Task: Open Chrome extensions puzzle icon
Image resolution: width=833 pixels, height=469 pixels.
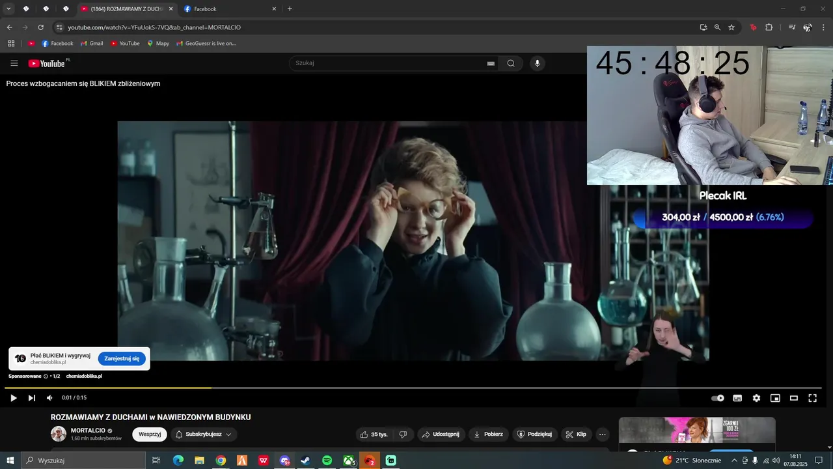Action: (769, 27)
